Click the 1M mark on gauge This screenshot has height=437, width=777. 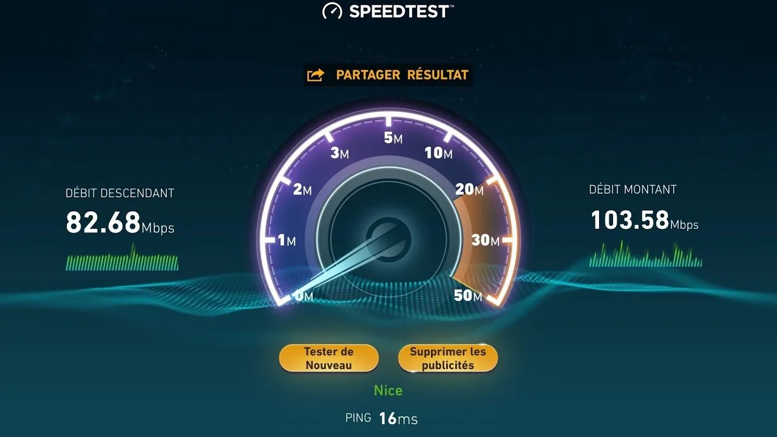287,240
